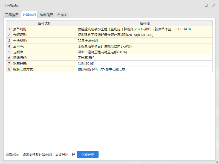The height and width of the screenshot is (164, 219).
Task: Click row number 2 header
Action: pos(9,35)
